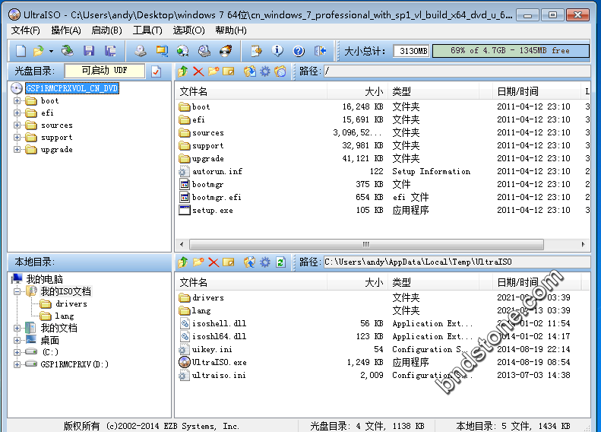Expand the upgrade folder tree node
Image resolution: width=601 pixels, height=432 pixels.
click(x=17, y=150)
